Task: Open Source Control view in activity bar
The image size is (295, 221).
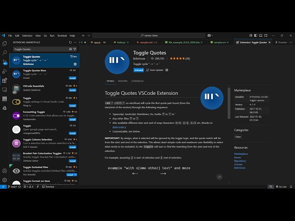Action: point(5,62)
